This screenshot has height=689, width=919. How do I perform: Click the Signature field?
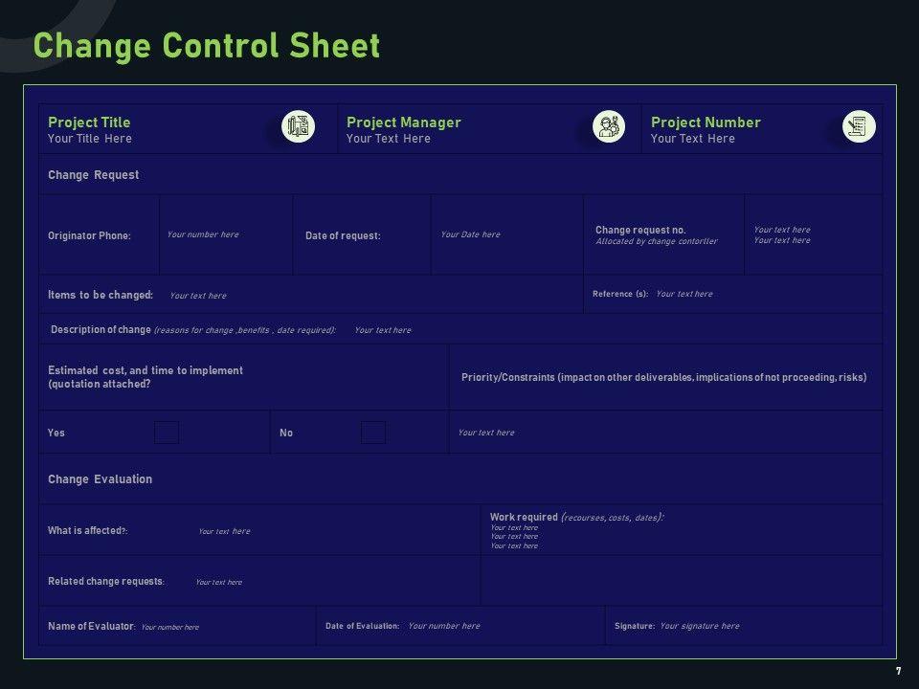pyautogui.click(x=700, y=626)
